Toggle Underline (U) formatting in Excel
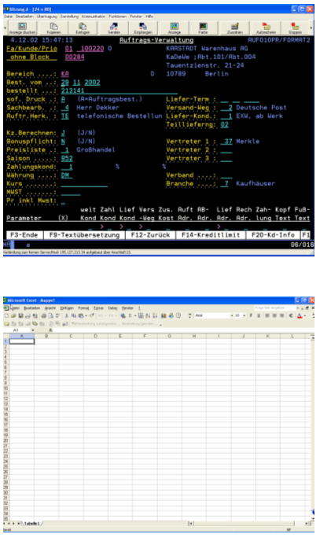This screenshot has height=538, width=320. coord(258,315)
